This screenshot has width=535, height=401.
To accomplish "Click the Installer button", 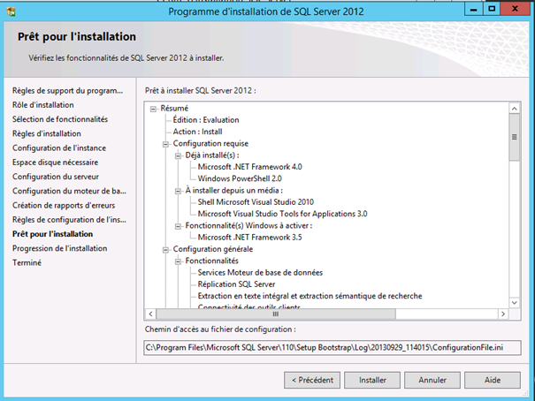I will pyautogui.click(x=372, y=380).
